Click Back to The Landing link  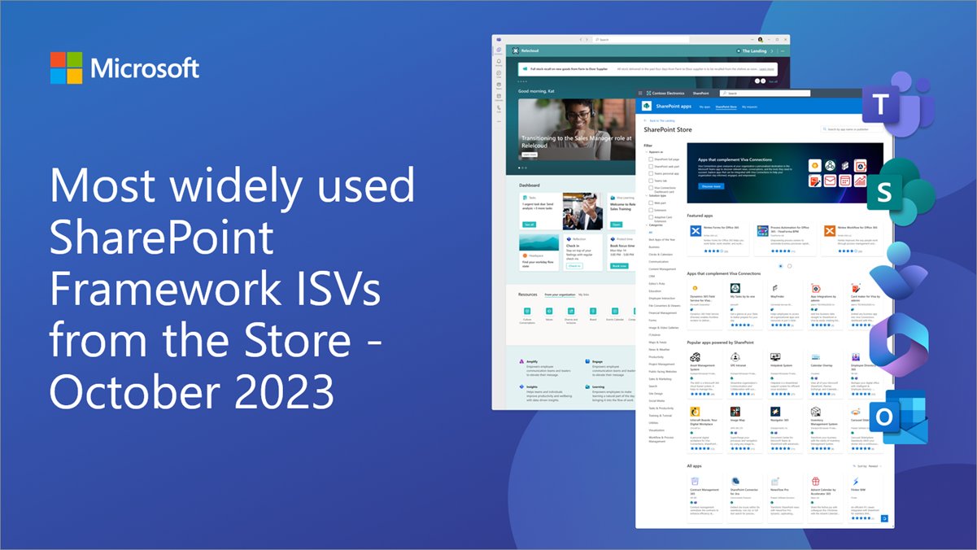tap(663, 120)
